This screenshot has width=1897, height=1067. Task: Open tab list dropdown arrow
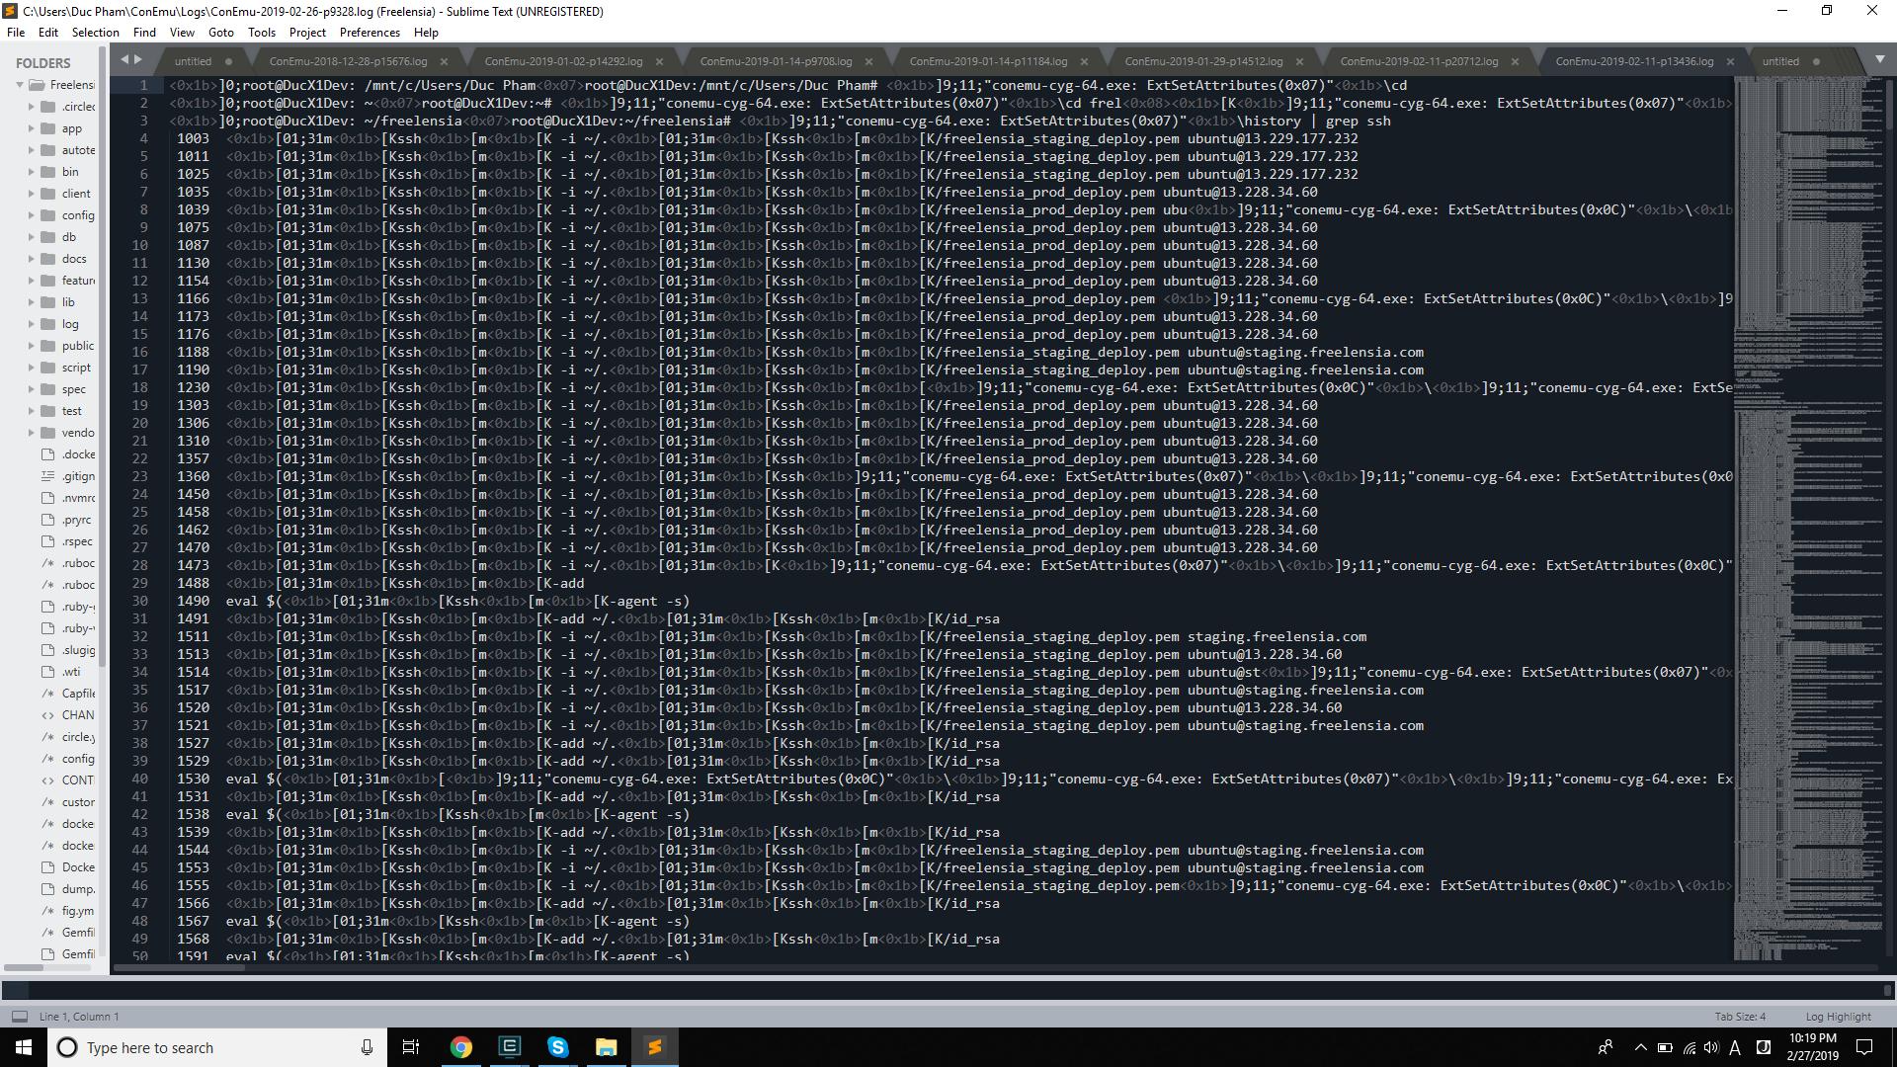[x=1879, y=60]
